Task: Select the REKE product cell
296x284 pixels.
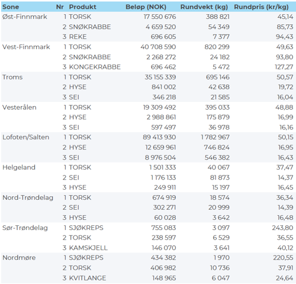Action: (x=78, y=37)
